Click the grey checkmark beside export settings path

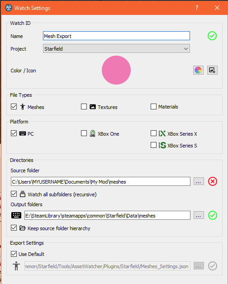[213, 266]
